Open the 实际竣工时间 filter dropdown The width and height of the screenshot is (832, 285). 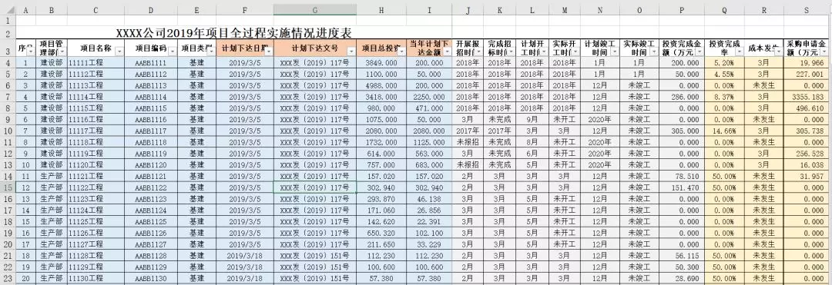[654, 51]
